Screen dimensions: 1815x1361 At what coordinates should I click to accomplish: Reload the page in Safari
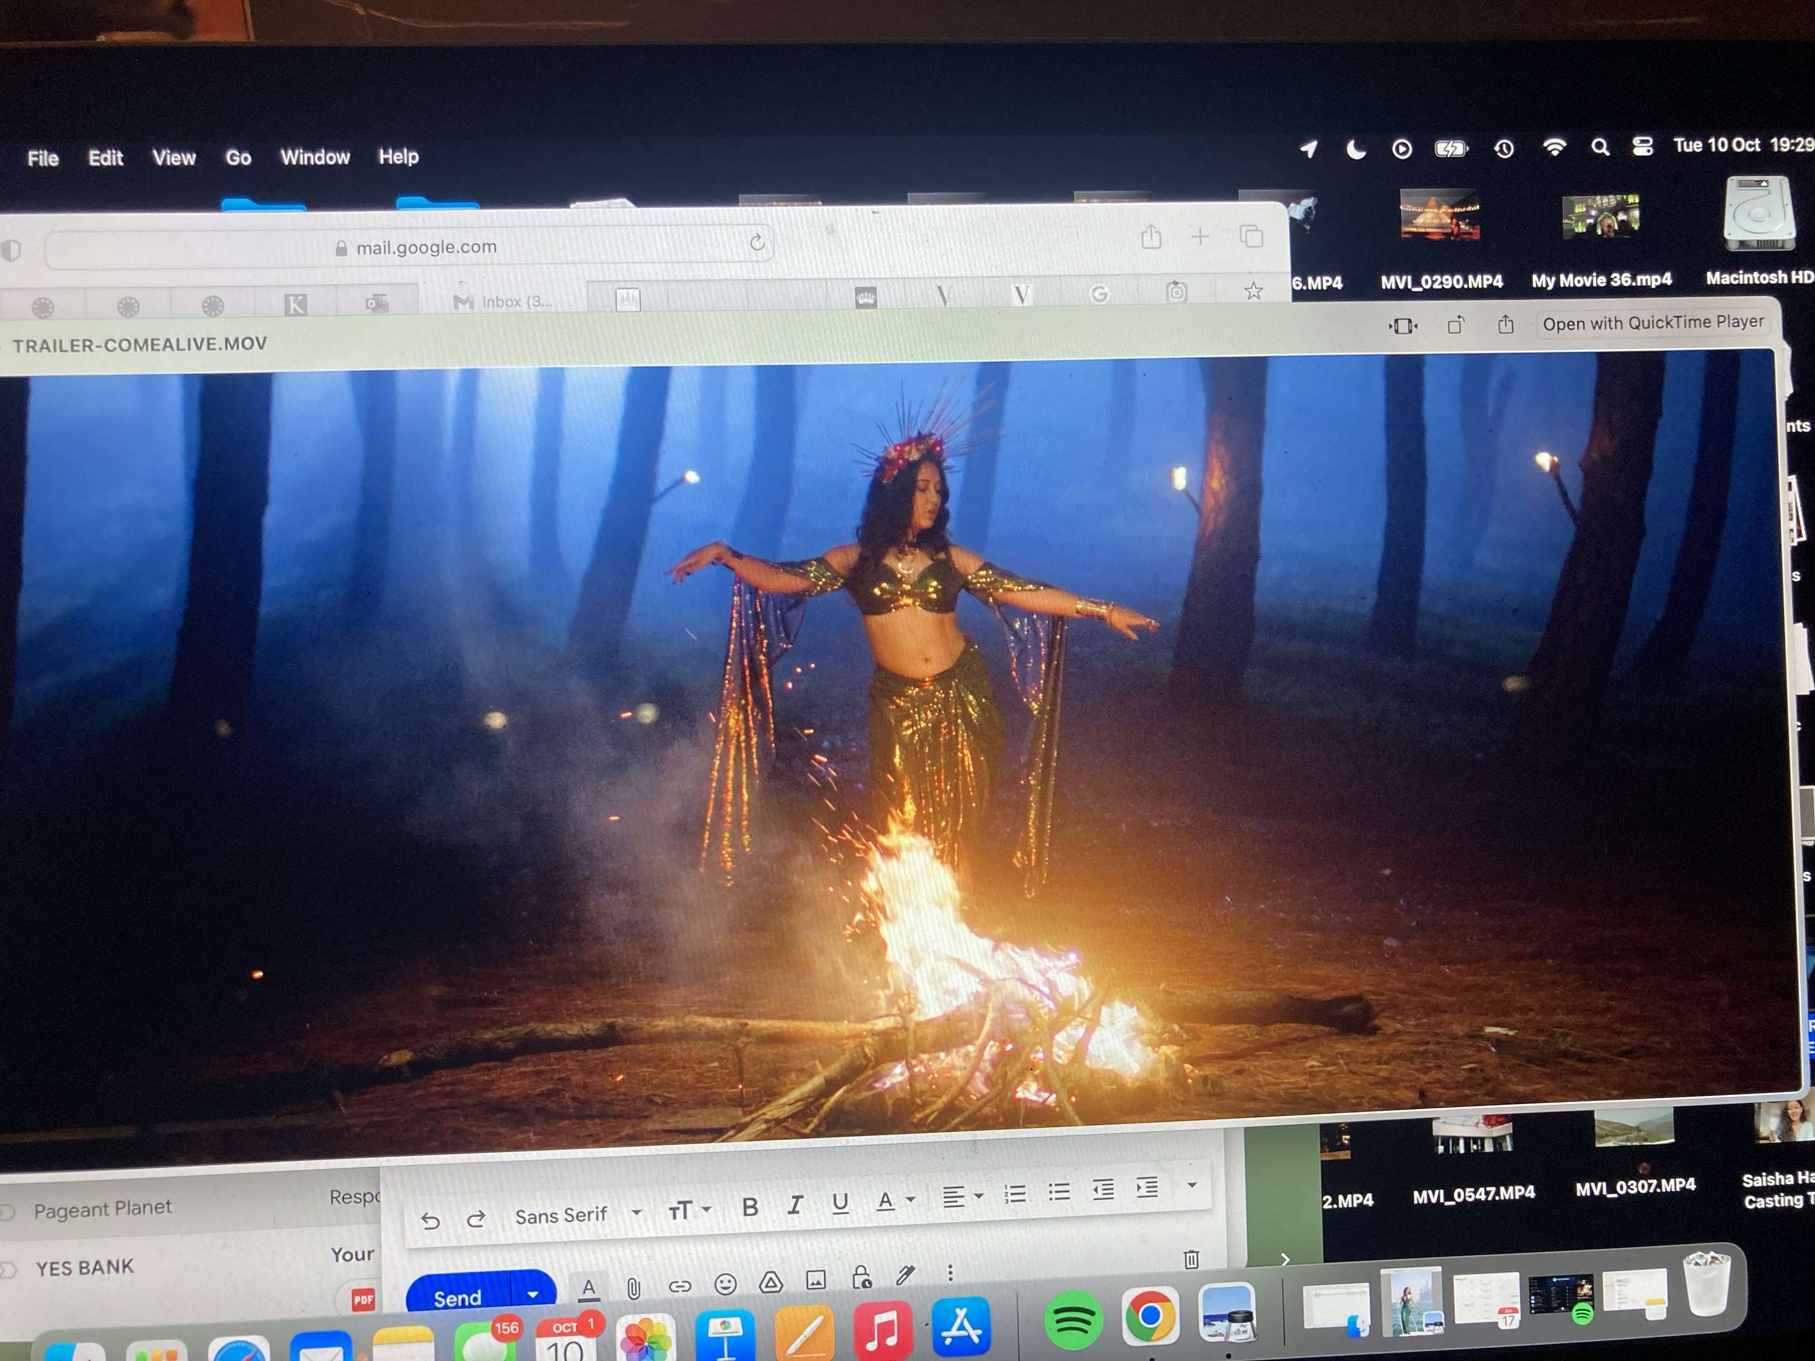point(756,241)
